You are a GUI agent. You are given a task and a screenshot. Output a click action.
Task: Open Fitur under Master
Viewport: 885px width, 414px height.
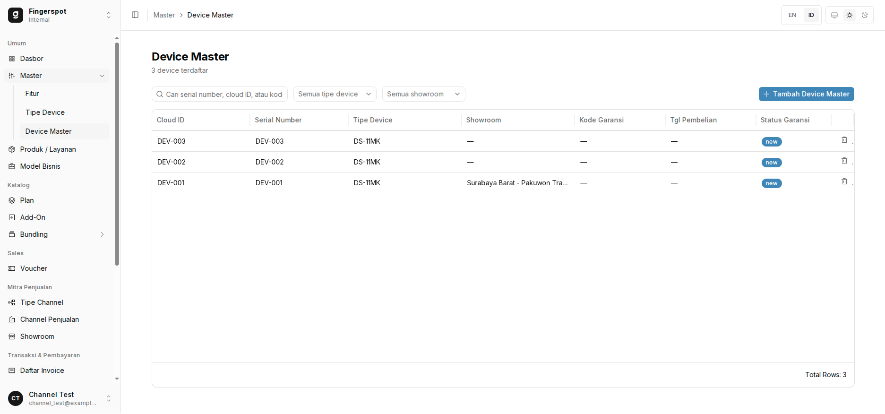point(64,94)
